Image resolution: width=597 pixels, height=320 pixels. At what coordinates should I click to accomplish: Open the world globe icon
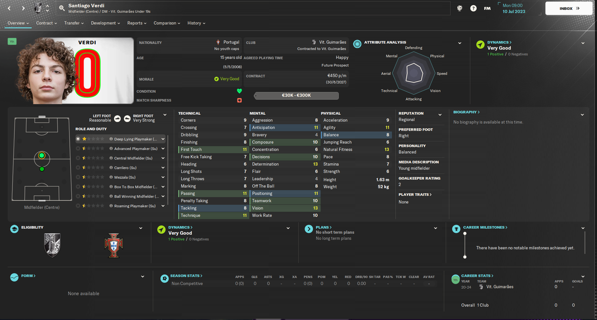tap(459, 8)
